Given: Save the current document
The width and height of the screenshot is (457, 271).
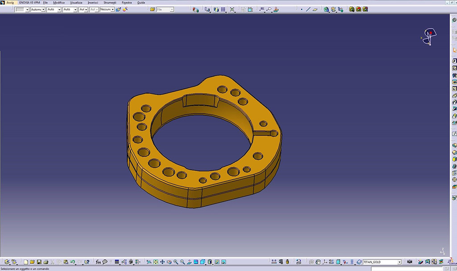Looking at the screenshot, I should 39,262.
